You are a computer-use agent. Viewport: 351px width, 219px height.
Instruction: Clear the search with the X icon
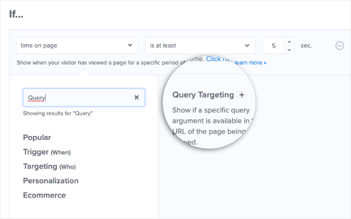click(136, 97)
